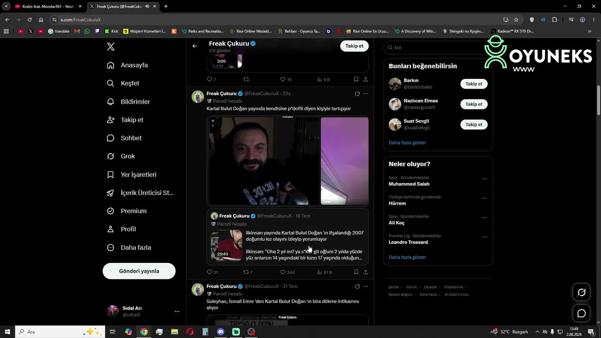Click the Windows taskbar search box

(59, 332)
